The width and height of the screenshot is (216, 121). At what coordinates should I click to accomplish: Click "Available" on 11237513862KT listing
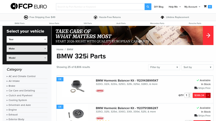205,108
